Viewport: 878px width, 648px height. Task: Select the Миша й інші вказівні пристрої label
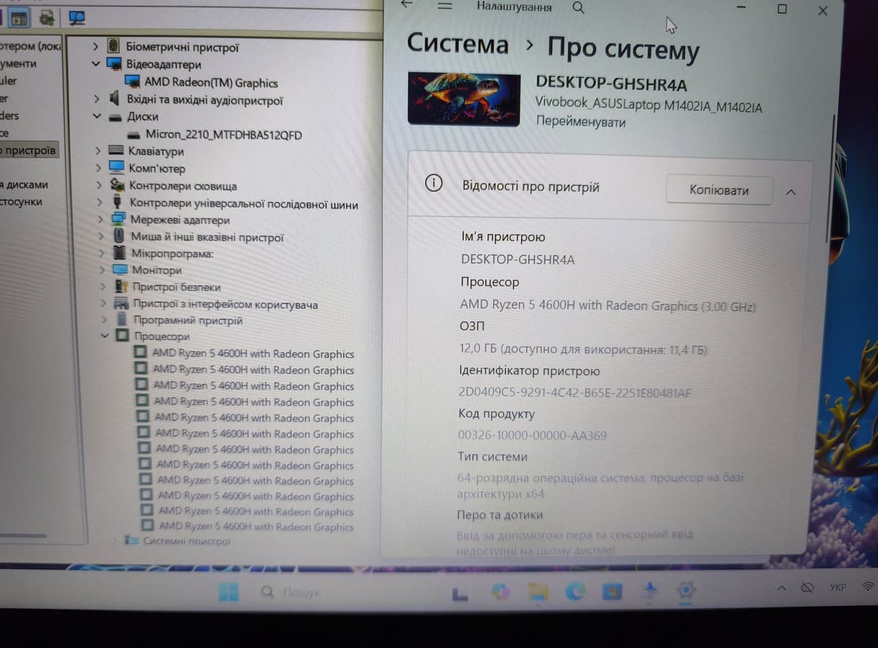pyautogui.click(x=207, y=237)
